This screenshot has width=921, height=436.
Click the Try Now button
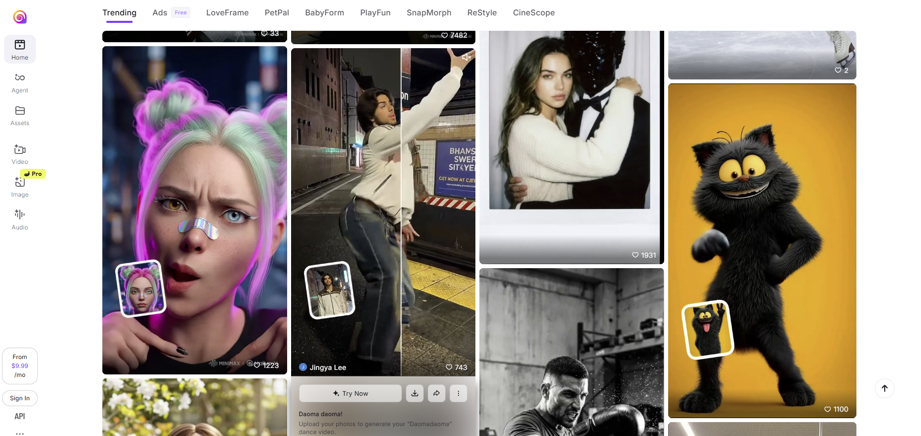[x=350, y=393]
